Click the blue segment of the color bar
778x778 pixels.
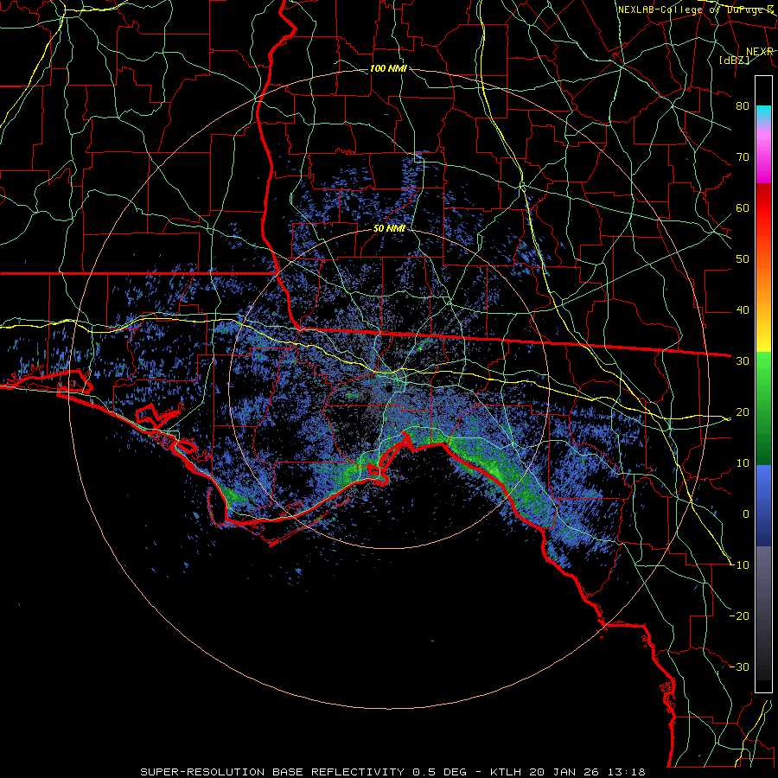click(x=763, y=506)
